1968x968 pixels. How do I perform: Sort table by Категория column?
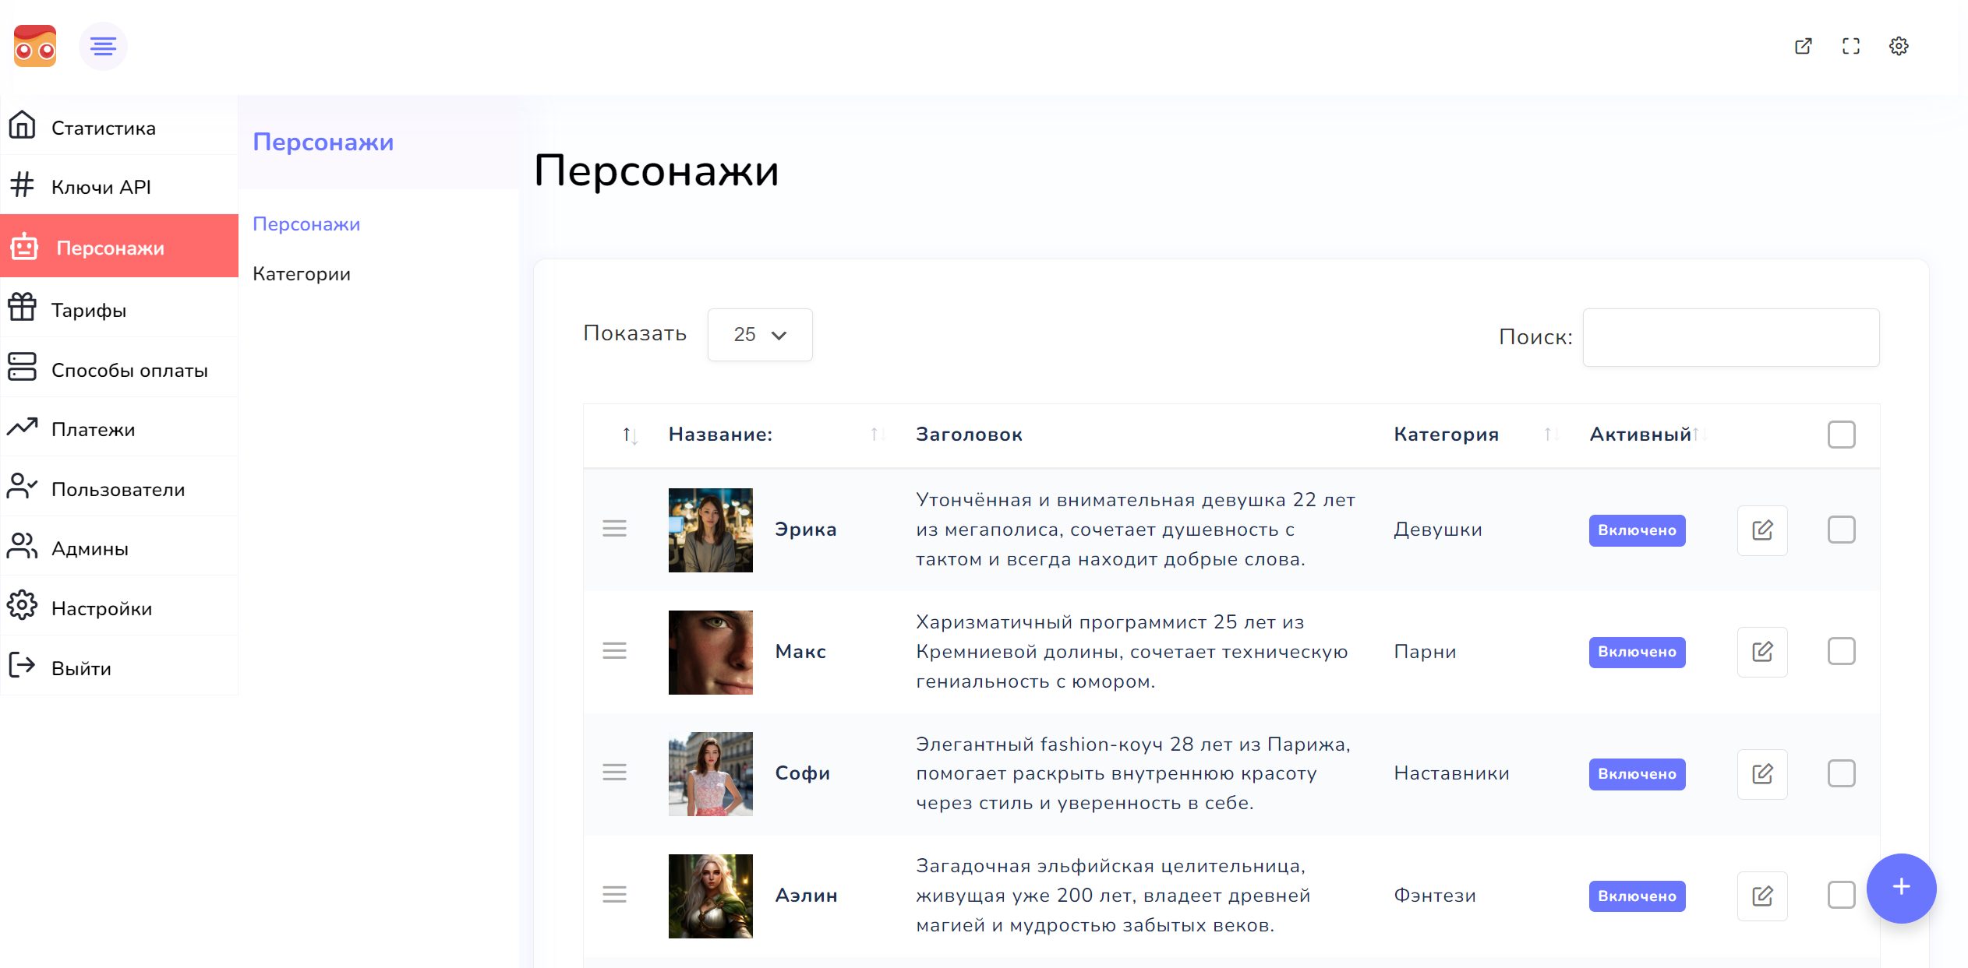coord(1446,435)
